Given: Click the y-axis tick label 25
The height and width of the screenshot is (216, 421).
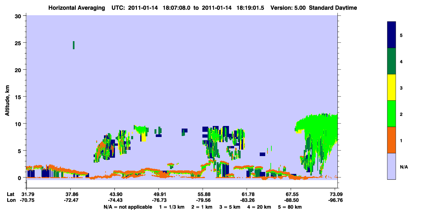Looking at the screenshot, I should click(x=19, y=43).
